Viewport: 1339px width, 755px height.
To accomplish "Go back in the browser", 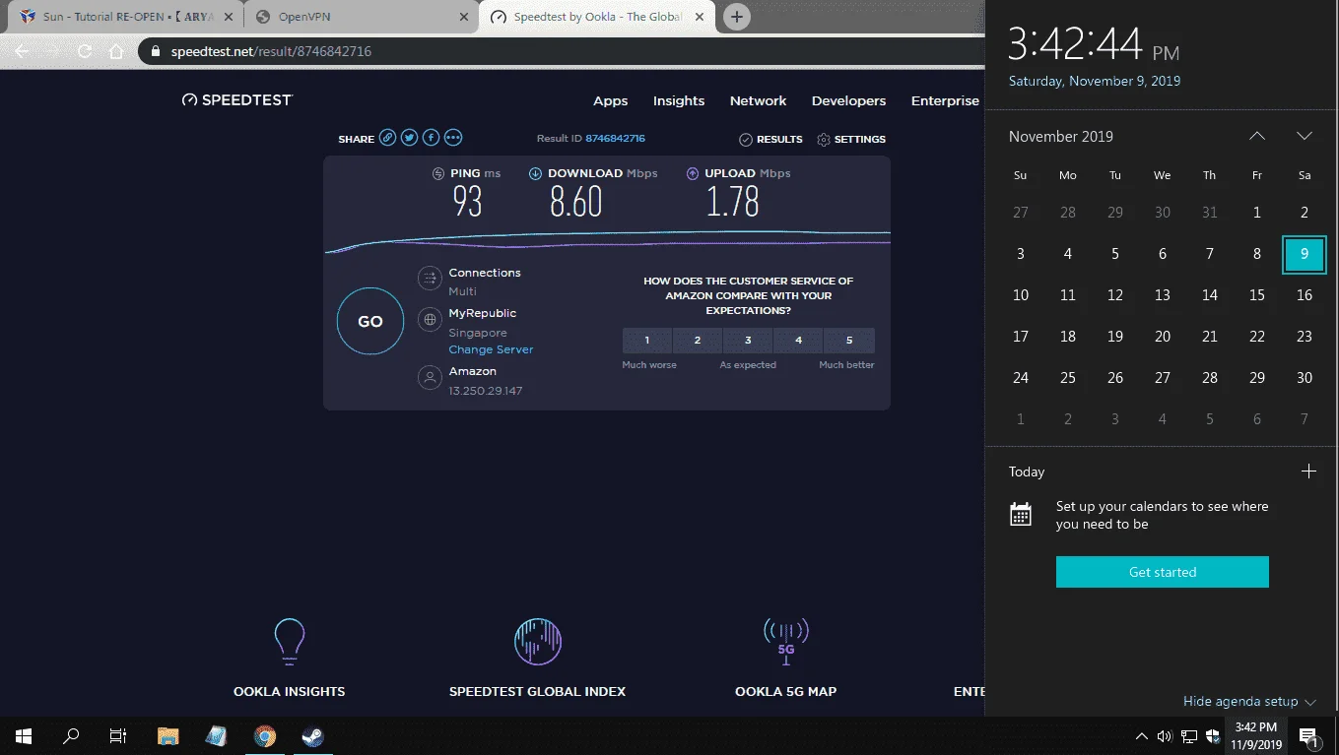I will (x=23, y=51).
